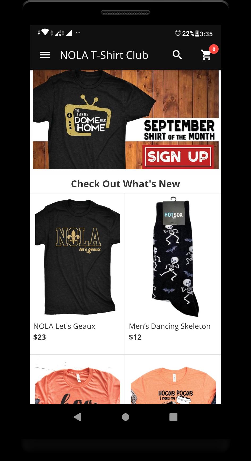Tap the search magnifier icon
This screenshot has width=251, height=461.
coord(177,55)
